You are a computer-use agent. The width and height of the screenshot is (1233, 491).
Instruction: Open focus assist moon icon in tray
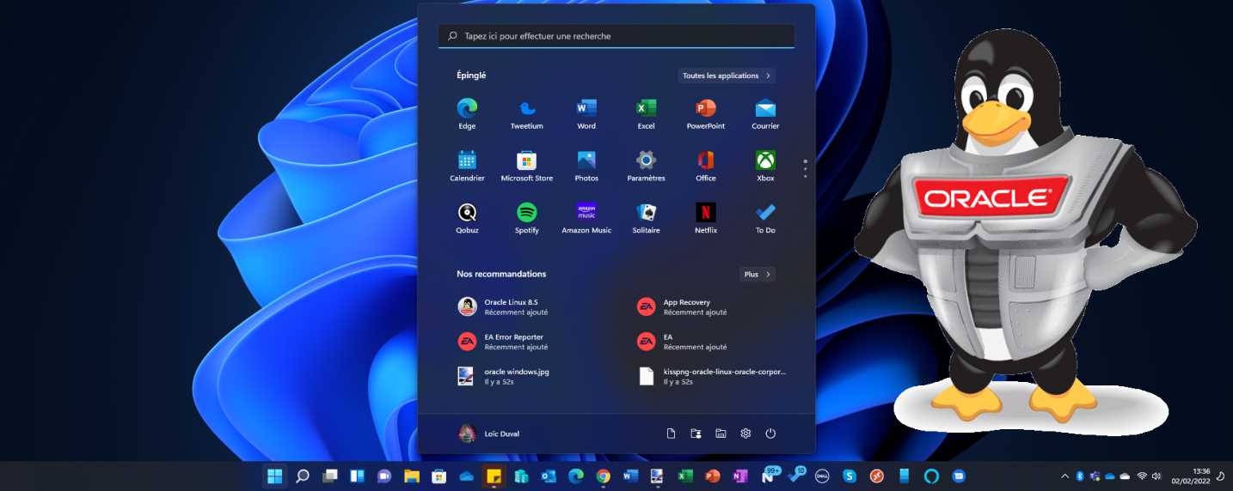coord(1222,476)
